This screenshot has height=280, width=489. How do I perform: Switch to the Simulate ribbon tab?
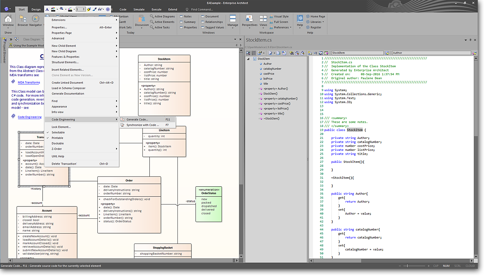tap(139, 9)
